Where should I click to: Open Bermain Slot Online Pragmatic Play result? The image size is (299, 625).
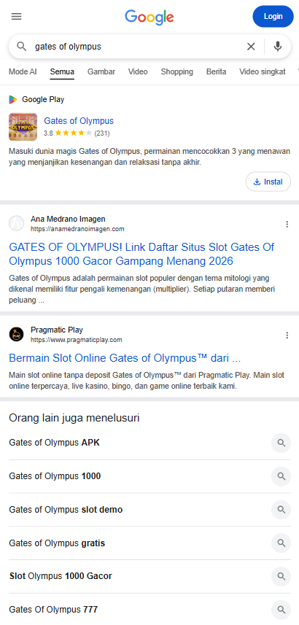(x=125, y=358)
